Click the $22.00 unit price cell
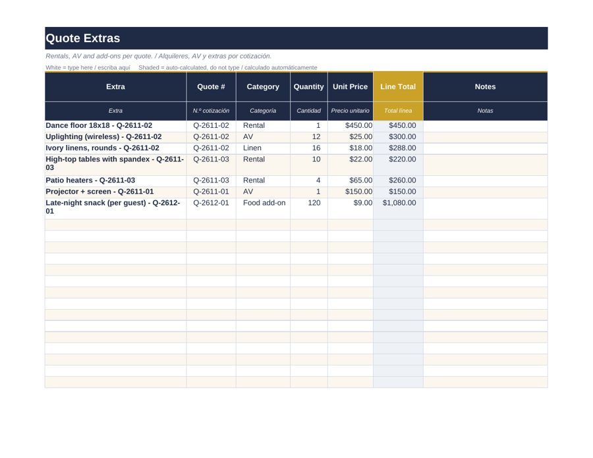Screen dimensions: 593x458 (x=351, y=165)
